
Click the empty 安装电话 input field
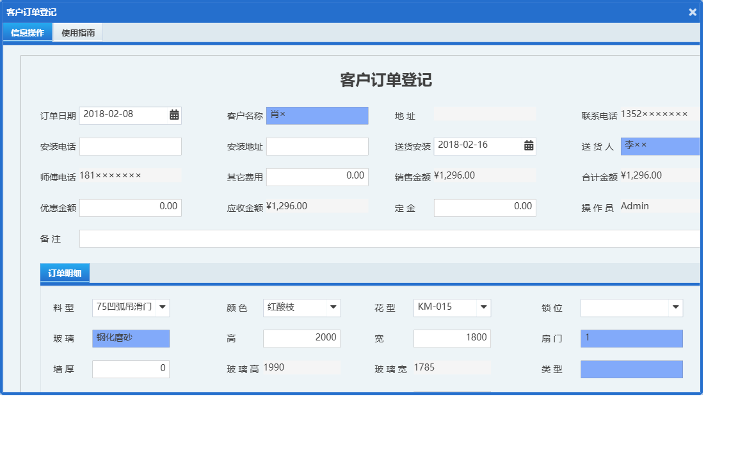click(x=131, y=146)
